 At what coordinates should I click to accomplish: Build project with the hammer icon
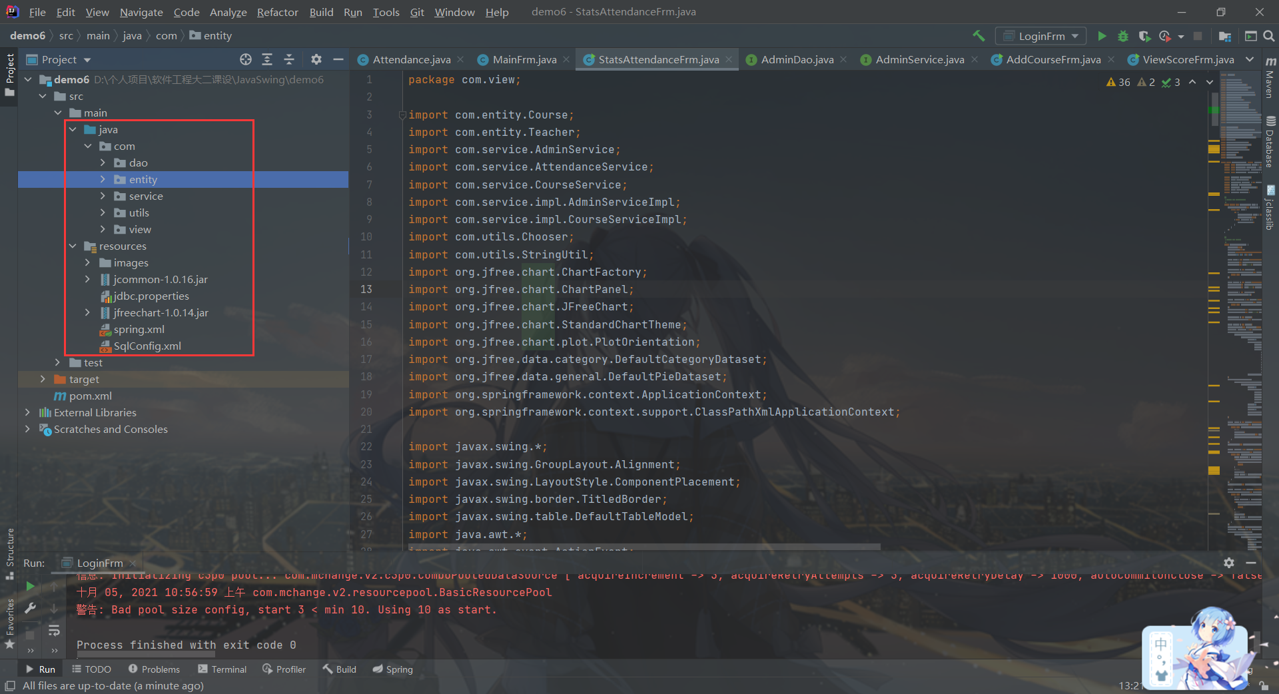click(979, 36)
